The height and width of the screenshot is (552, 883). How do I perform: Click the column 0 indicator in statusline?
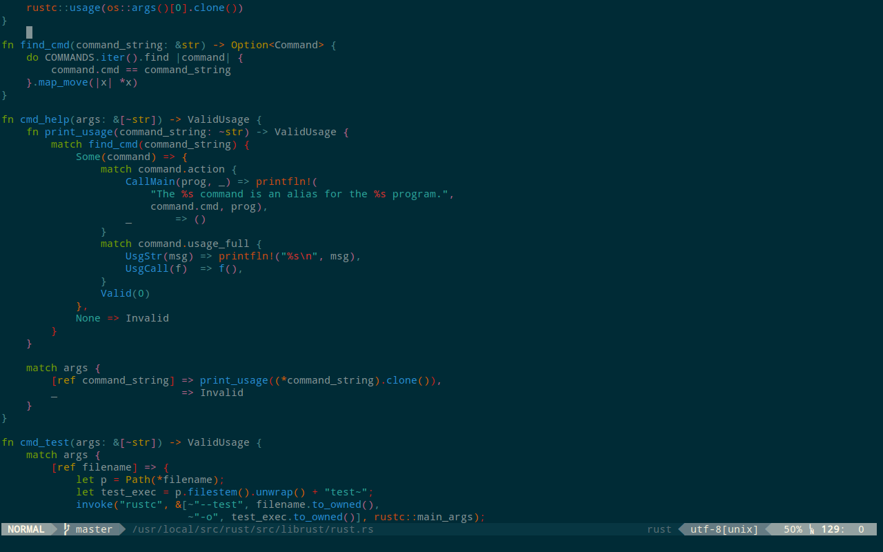[861, 529]
